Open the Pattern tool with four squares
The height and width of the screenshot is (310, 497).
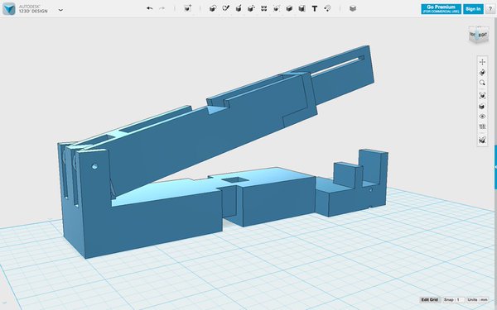263,8
